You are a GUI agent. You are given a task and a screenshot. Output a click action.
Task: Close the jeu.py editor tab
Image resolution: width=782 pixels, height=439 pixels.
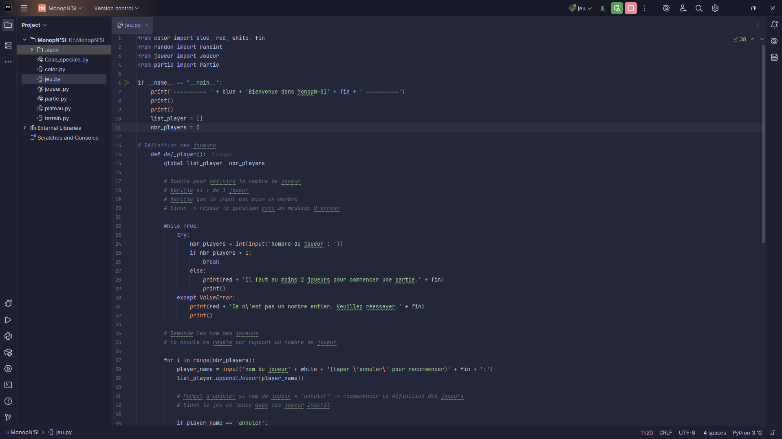pyautogui.click(x=147, y=25)
